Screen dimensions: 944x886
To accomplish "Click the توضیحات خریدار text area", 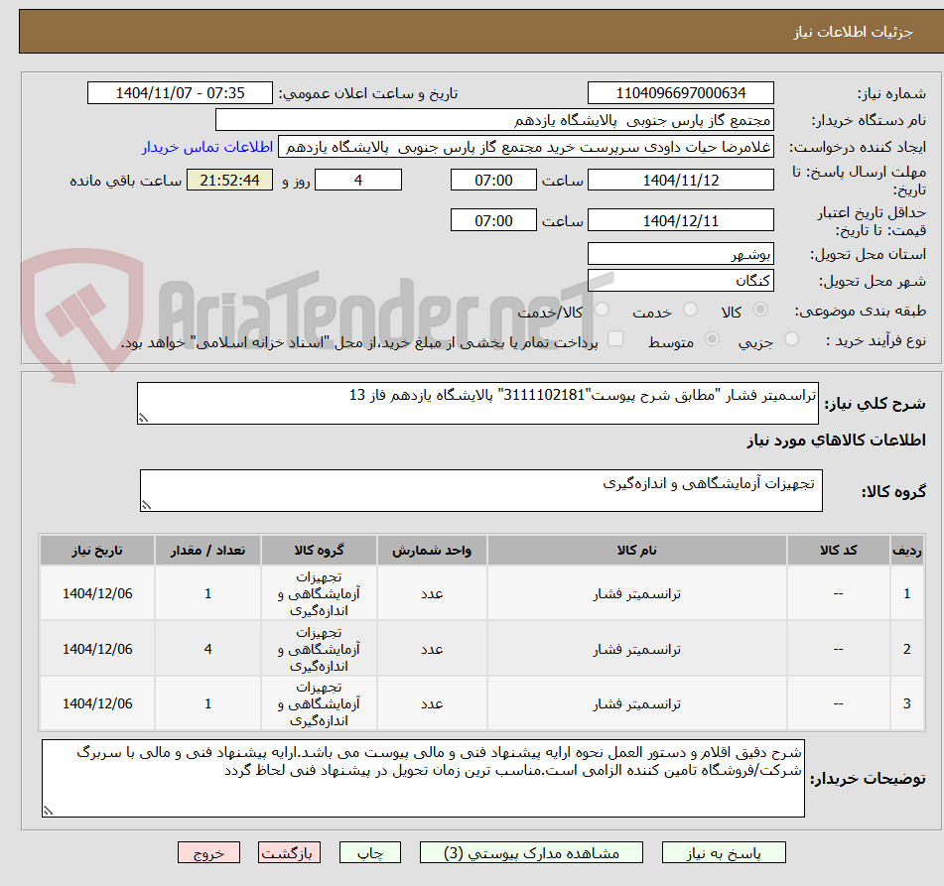I will point(423,779).
